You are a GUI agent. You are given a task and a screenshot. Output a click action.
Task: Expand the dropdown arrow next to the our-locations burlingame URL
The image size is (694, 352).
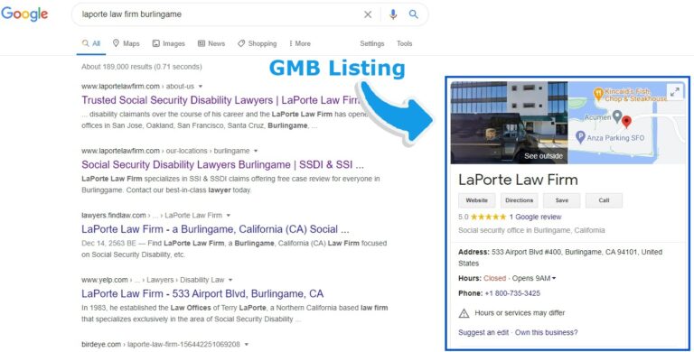[x=256, y=151]
